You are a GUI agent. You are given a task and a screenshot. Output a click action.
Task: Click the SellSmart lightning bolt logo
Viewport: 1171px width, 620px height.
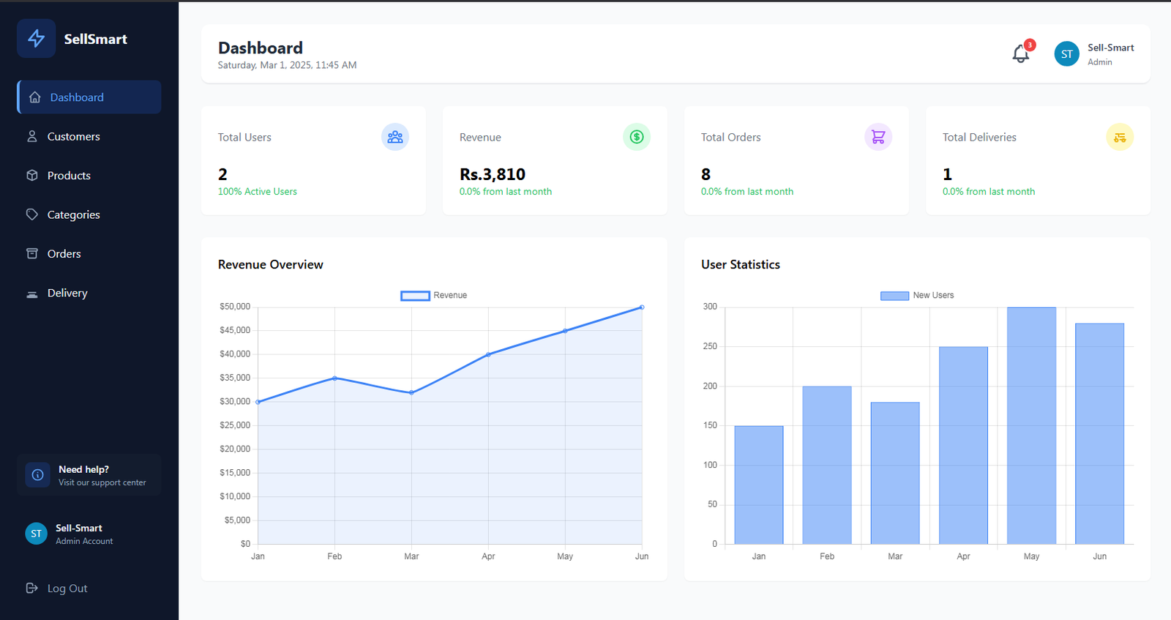(36, 39)
